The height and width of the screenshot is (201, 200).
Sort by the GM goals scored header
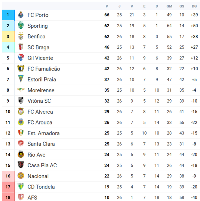click(x=169, y=6)
